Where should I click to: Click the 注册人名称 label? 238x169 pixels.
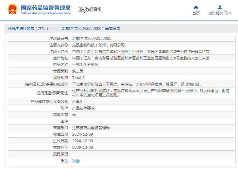coord(59,45)
